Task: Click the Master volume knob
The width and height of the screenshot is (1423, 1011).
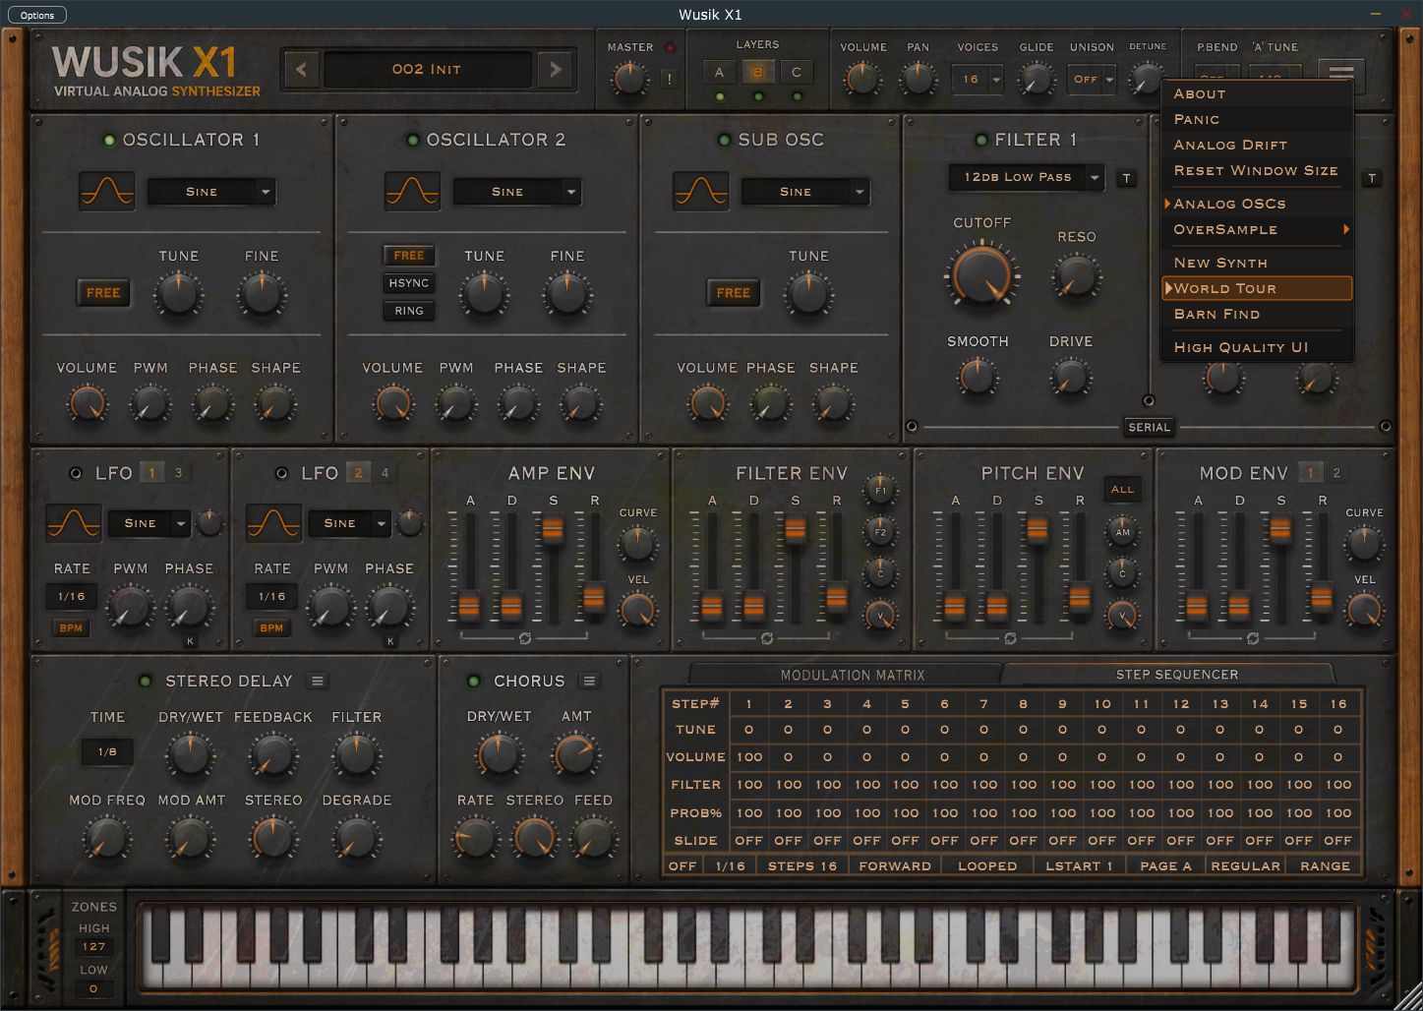Action: coord(629,79)
